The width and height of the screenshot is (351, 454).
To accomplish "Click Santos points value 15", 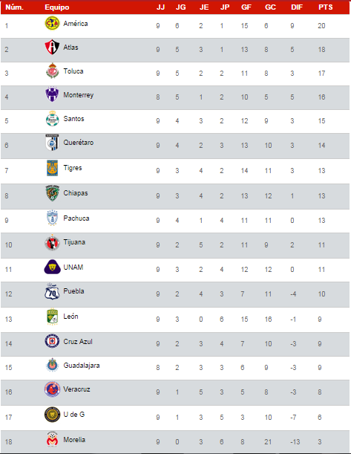I will (321, 120).
